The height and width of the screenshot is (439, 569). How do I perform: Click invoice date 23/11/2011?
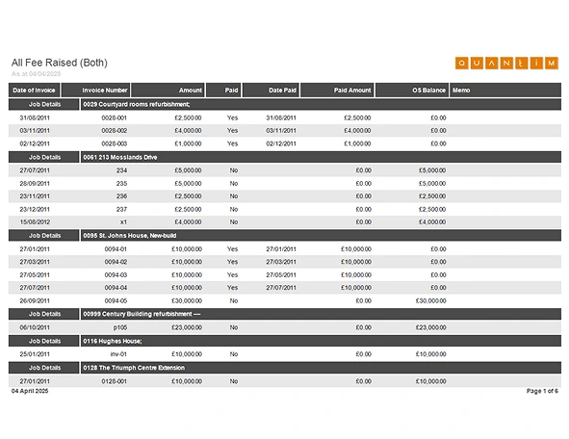point(35,196)
